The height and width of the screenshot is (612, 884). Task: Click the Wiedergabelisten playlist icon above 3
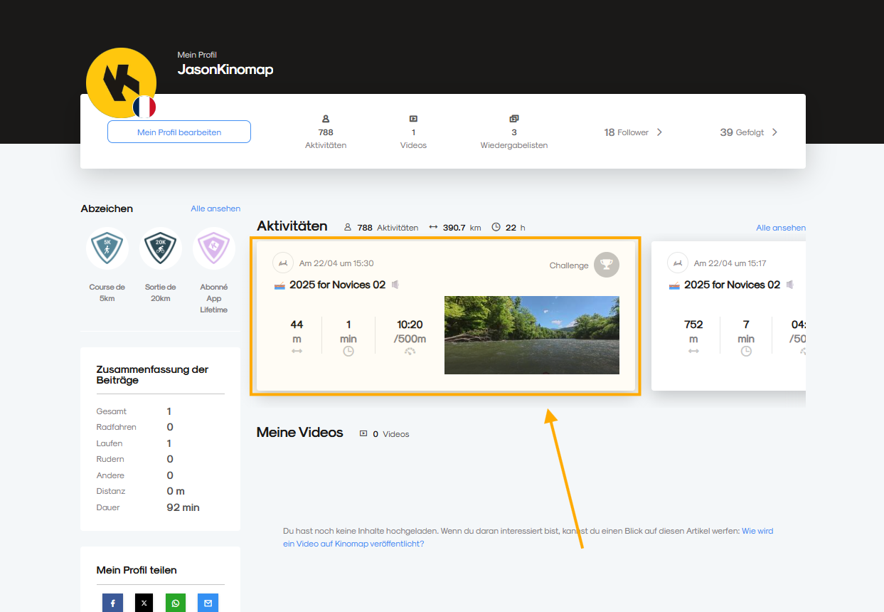click(x=514, y=119)
